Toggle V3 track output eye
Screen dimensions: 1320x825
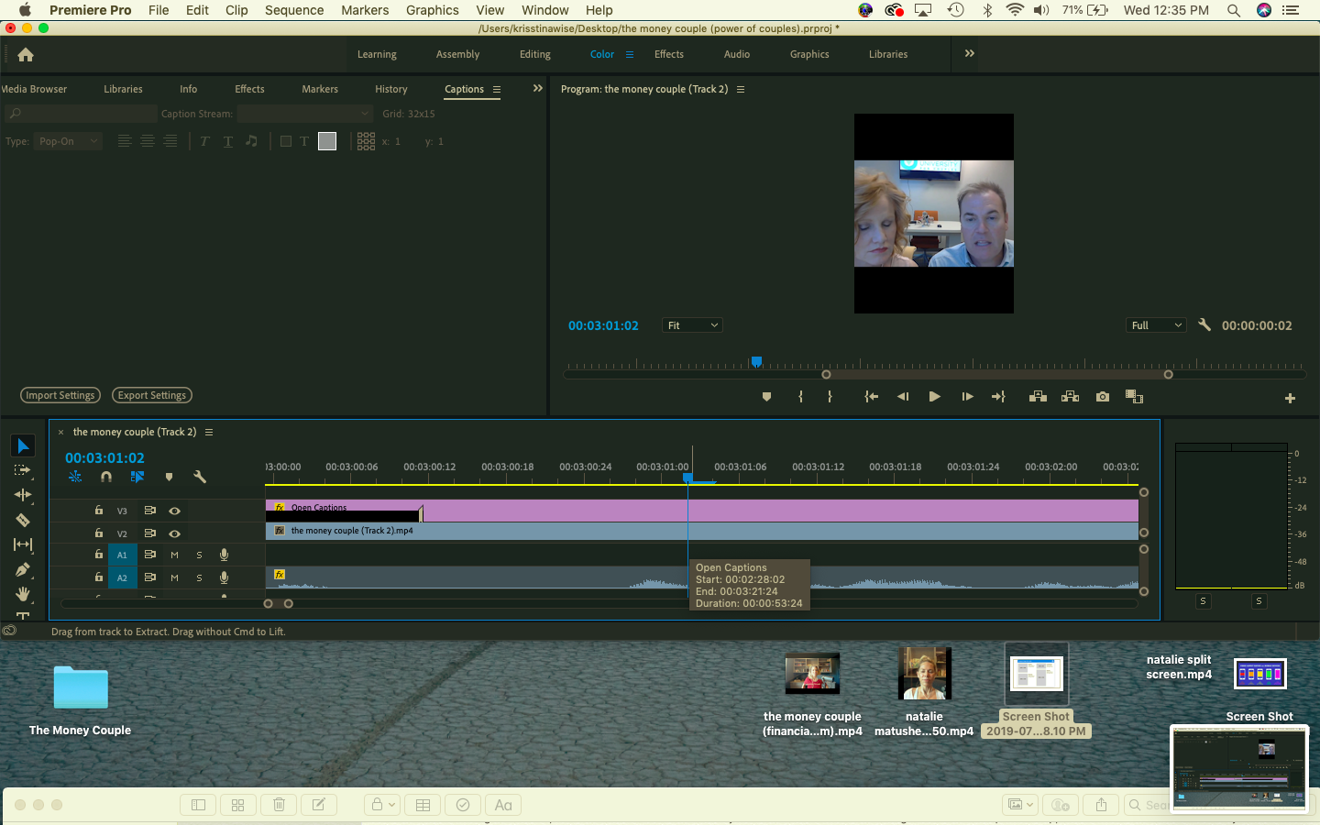pos(174,511)
